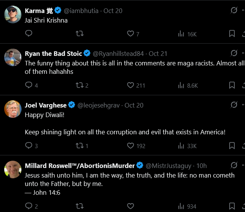245x212 pixels.
Task: Open Joel Varghese's profile picture
Action: [13, 109]
